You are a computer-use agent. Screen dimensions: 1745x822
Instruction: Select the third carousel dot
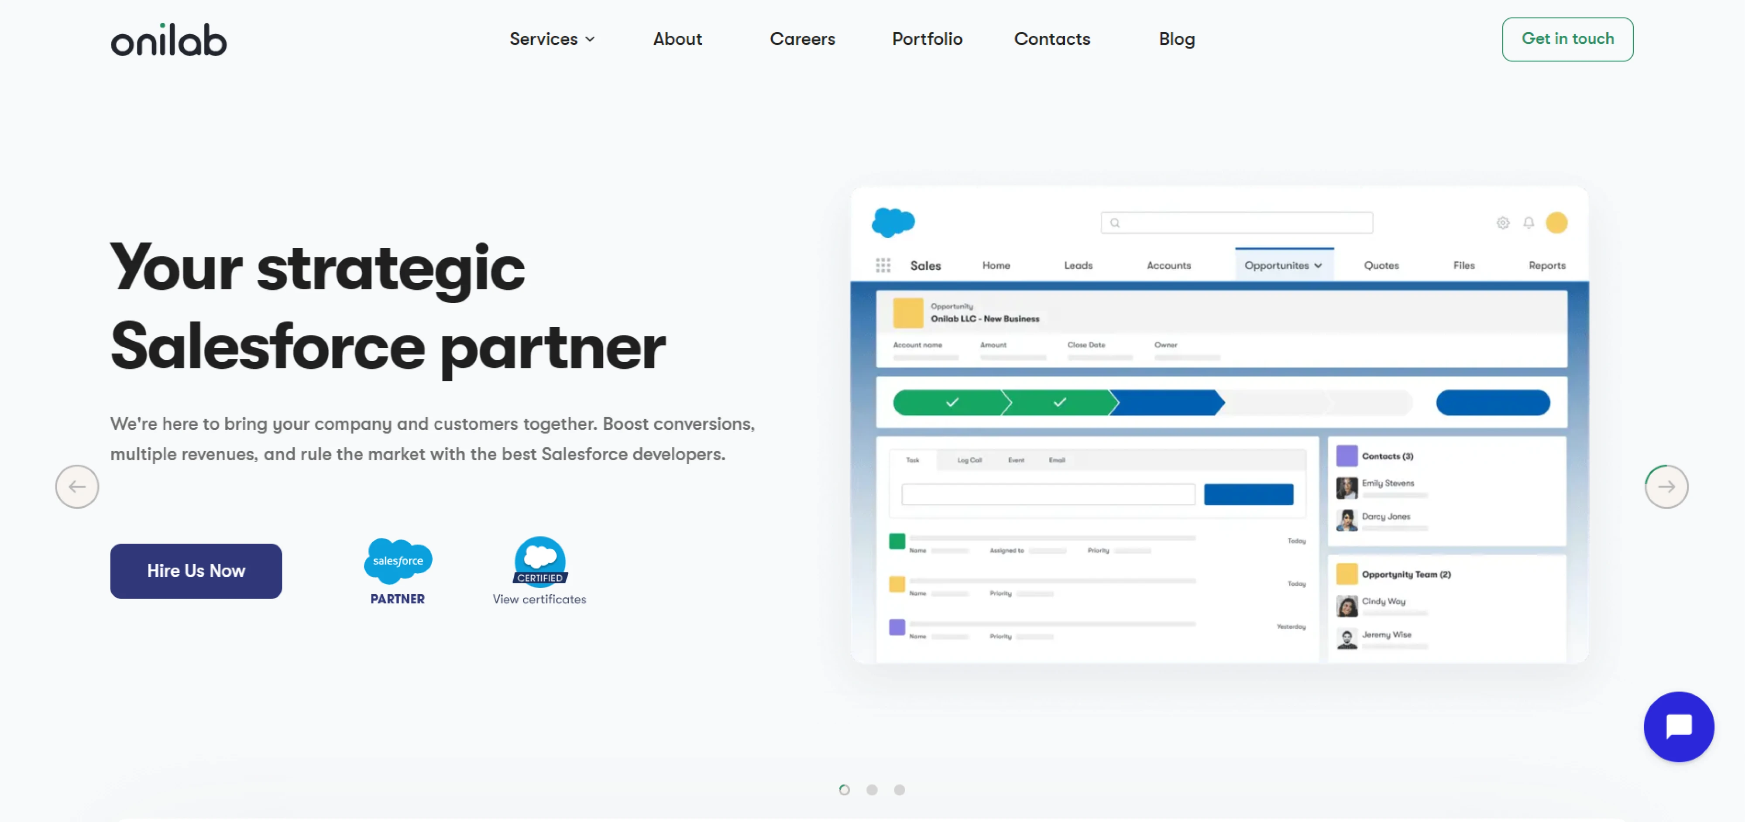(x=899, y=790)
